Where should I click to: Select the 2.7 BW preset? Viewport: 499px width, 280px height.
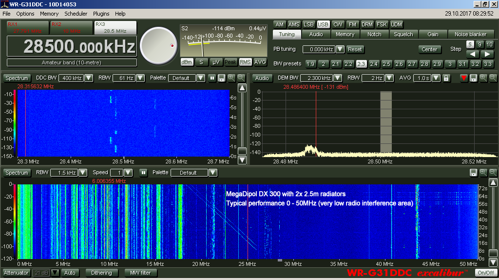click(x=411, y=64)
